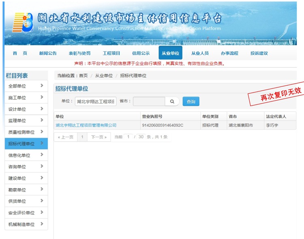Open the 首页 navigation tab
The height and width of the screenshot is (239, 304).
point(20,53)
